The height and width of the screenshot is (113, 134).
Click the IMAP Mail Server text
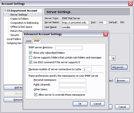(71, 18)
